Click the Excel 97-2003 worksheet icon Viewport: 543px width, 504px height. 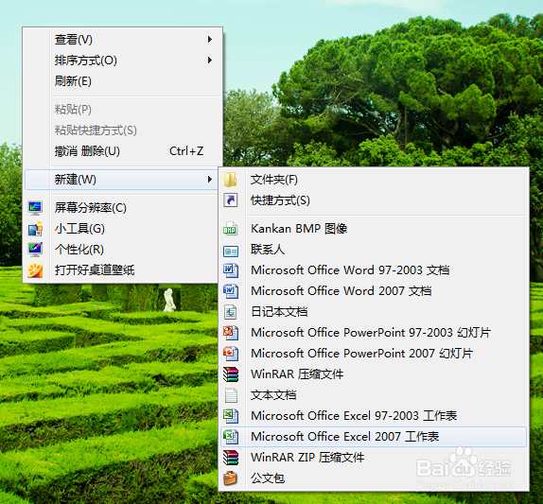tap(230, 416)
